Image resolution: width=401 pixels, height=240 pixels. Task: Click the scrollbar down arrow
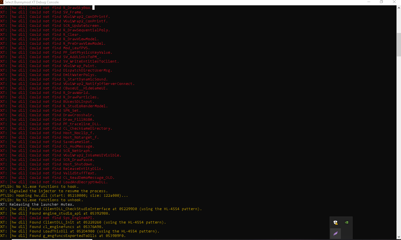tap(399, 237)
